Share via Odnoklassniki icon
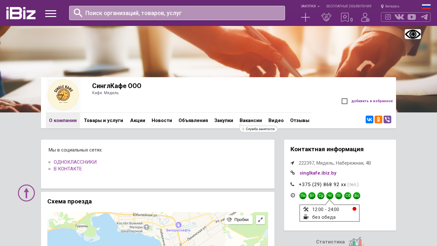437x246 pixels. tap(378, 119)
